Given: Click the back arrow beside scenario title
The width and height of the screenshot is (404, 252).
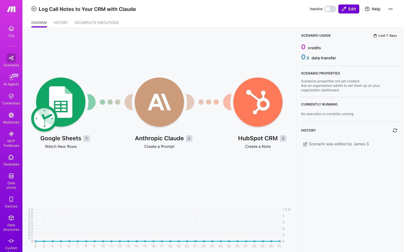Looking at the screenshot, I should click(34, 9).
